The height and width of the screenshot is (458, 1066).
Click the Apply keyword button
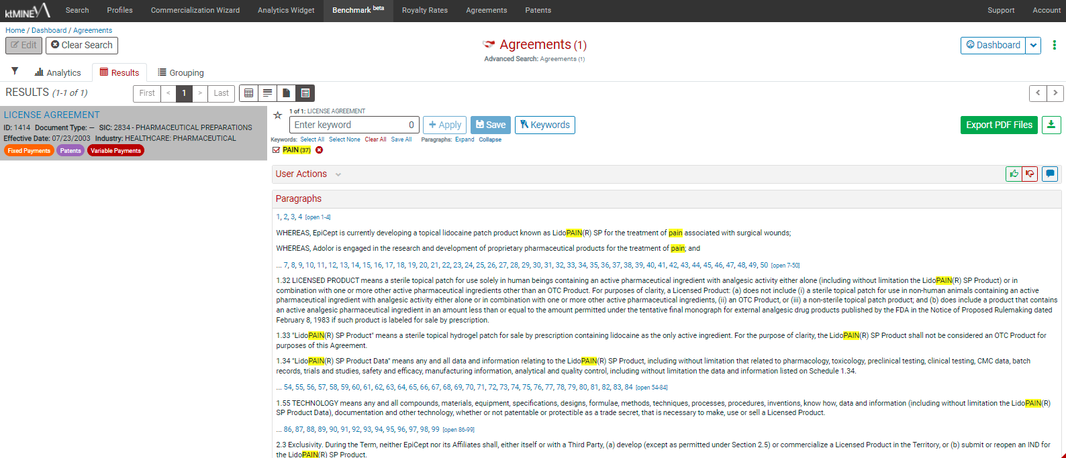(444, 125)
